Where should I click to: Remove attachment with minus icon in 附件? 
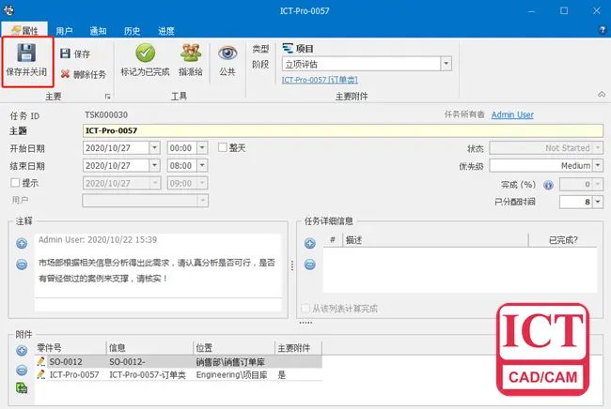tap(22, 370)
